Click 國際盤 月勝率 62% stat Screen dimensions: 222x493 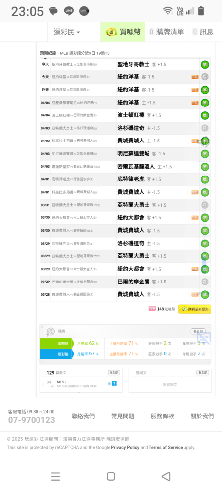(x=88, y=343)
